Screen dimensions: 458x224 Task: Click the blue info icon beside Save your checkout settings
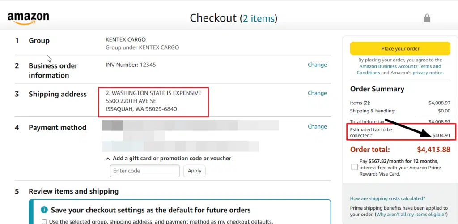coord(44,210)
